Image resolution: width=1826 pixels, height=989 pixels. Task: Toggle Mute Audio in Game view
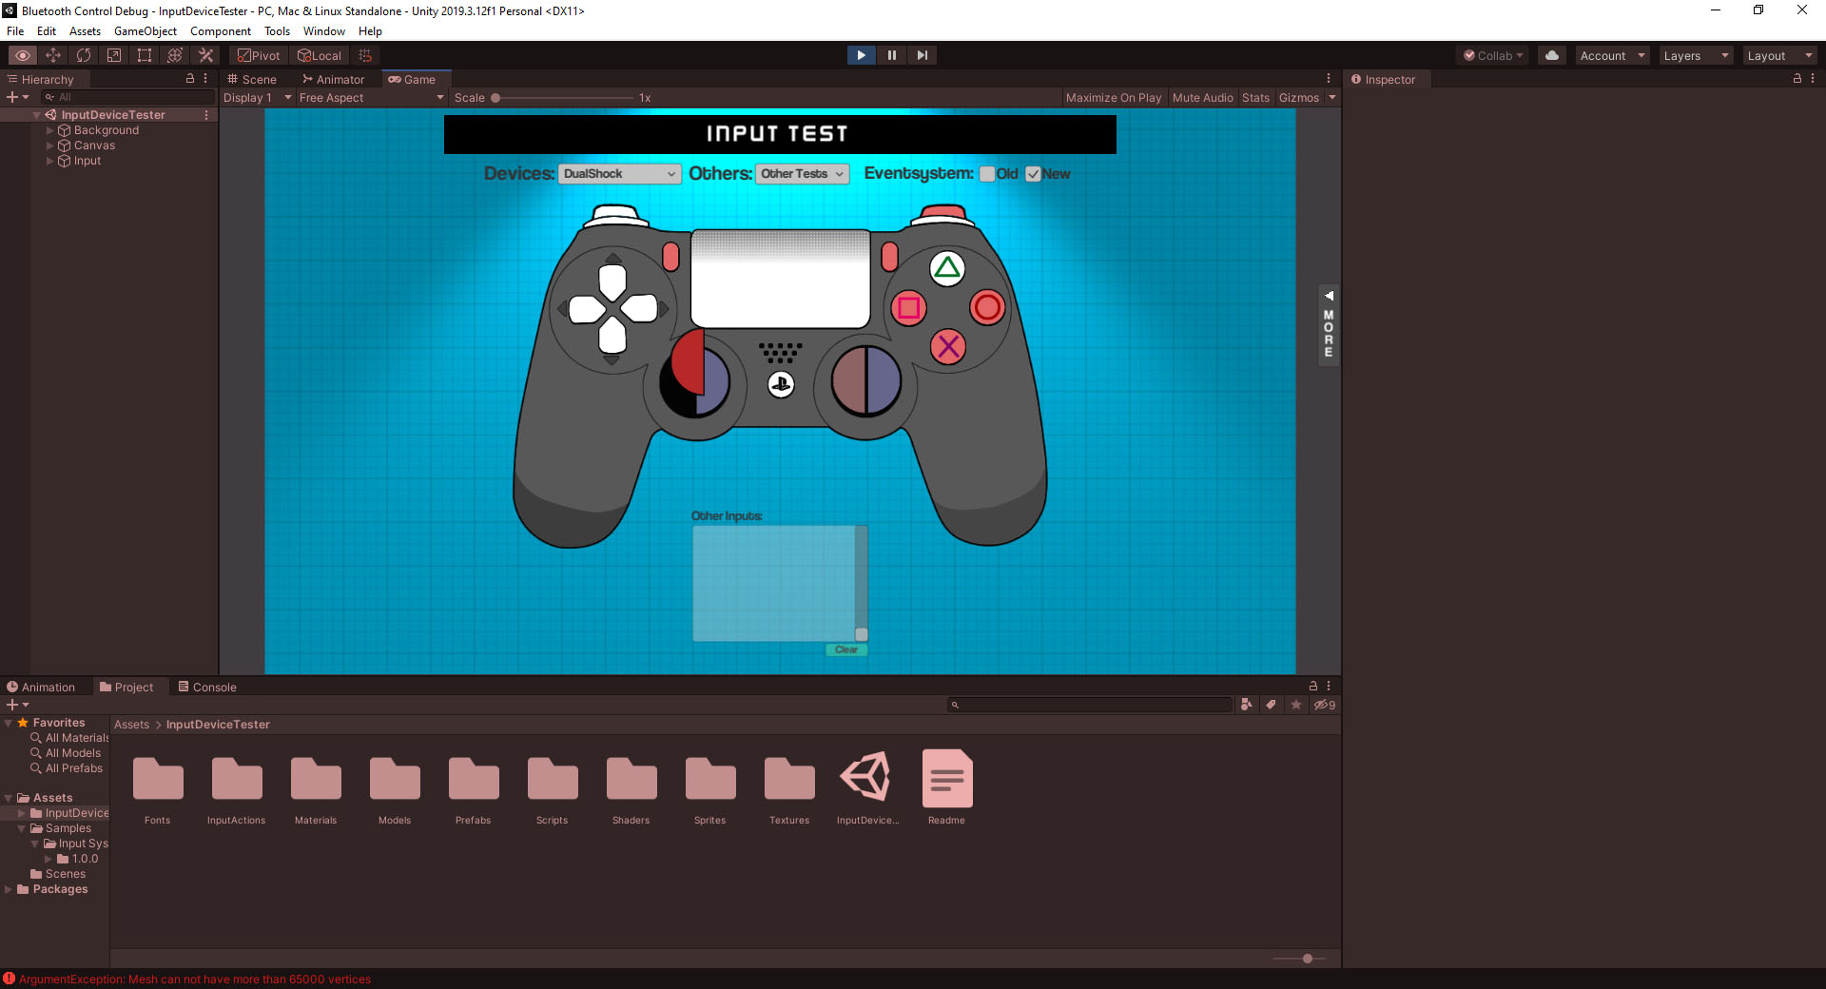click(x=1202, y=98)
